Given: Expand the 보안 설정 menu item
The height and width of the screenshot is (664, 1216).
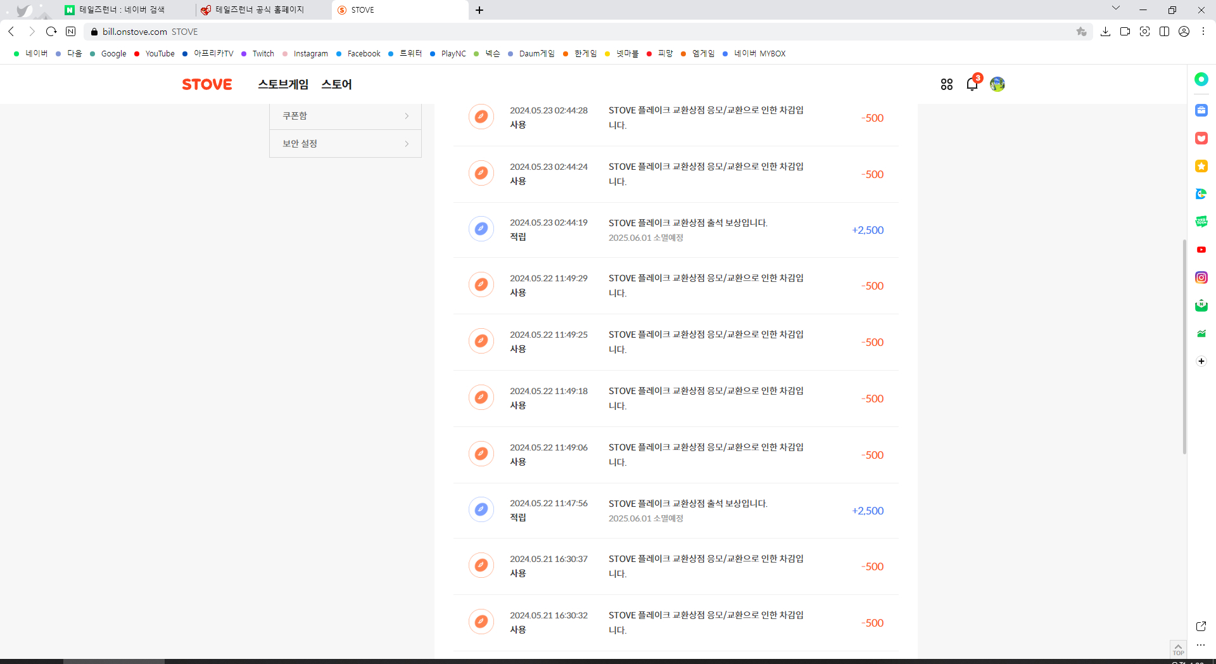Looking at the screenshot, I should [x=345, y=144].
